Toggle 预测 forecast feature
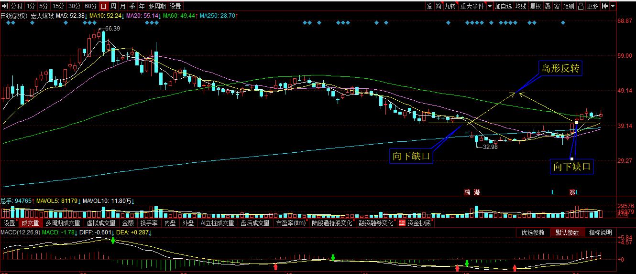This screenshot has width=636, height=274. coord(569,6)
